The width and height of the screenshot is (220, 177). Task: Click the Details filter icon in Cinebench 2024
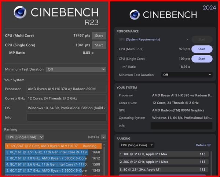pyautogui.click(x=209, y=145)
